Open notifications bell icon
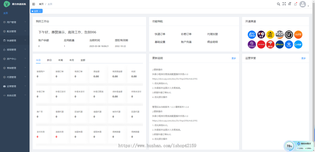Image resolution: width=315 pixels, height=152 pixels. coord(295,4)
